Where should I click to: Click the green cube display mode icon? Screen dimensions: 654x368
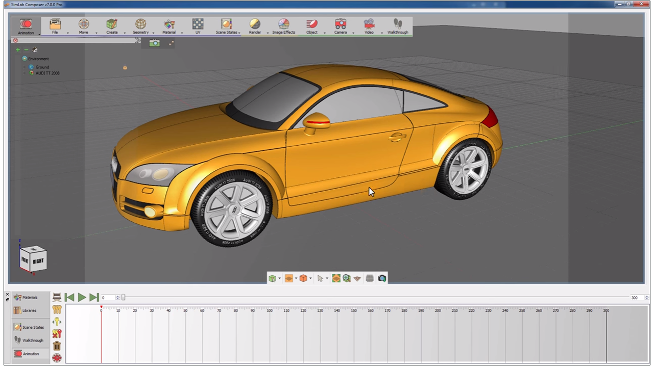[x=273, y=278]
